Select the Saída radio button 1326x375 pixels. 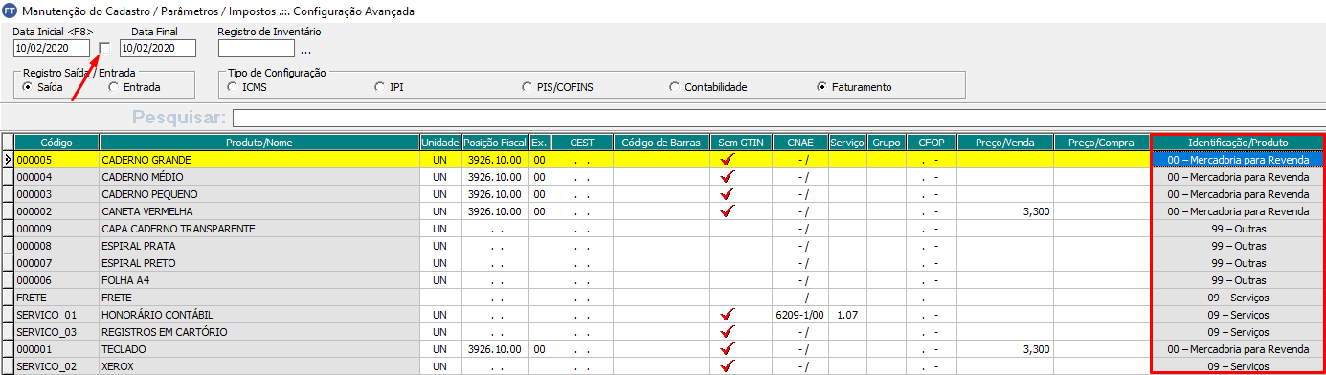point(28,87)
